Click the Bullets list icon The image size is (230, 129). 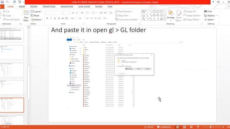click(88, 13)
